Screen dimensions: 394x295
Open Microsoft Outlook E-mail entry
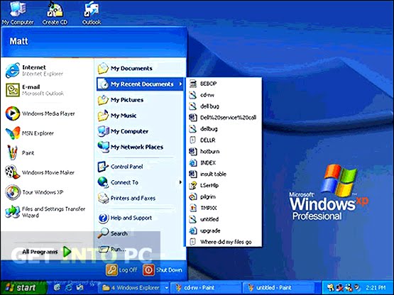pos(35,90)
